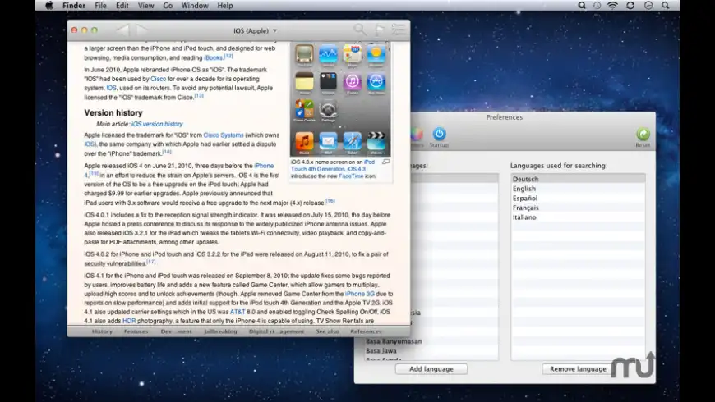Follow the iOS version history link
Viewport: 715px width, 402px height.
click(157, 124)
